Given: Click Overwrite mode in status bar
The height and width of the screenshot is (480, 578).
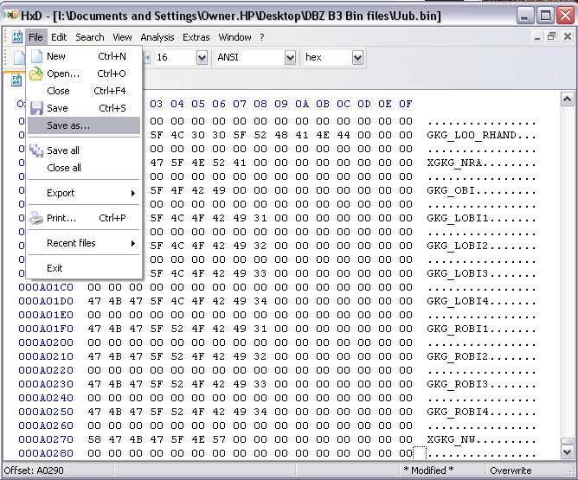Looking at the screenshot, I should (511, 470).
